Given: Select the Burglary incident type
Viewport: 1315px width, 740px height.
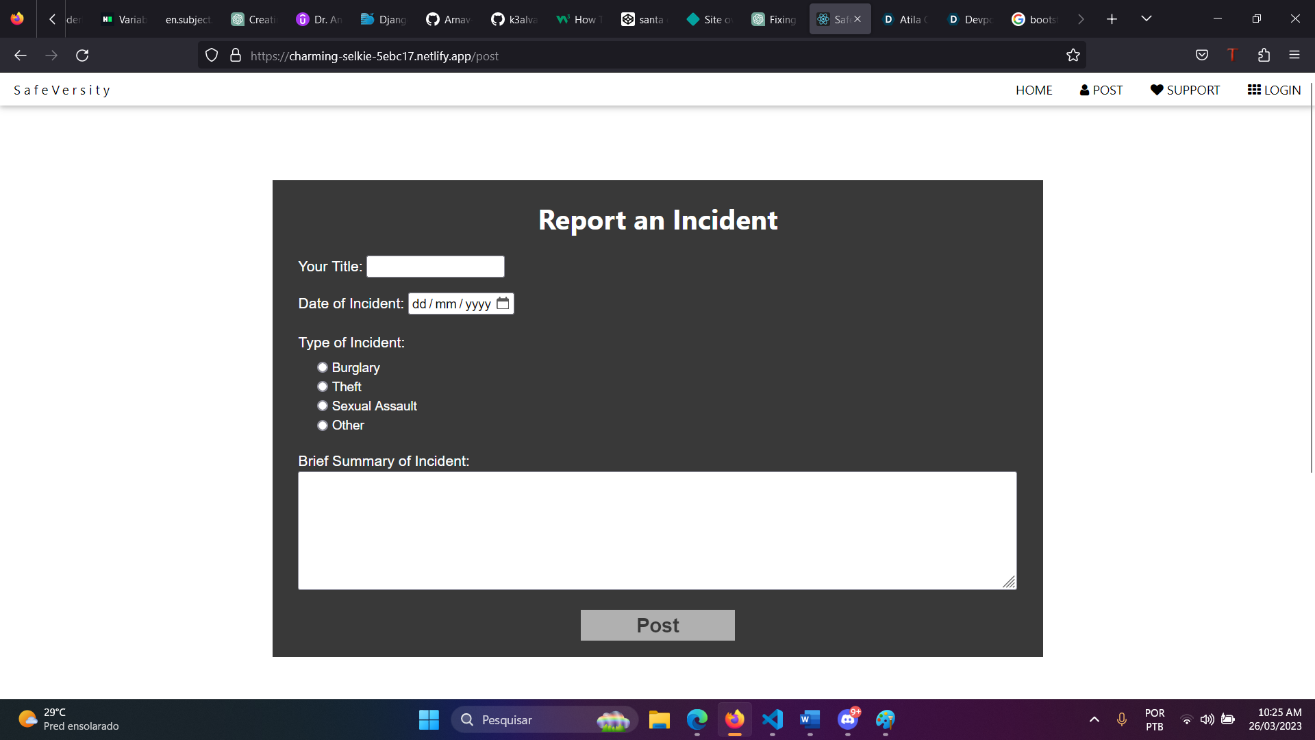Looking at the screenshot, I should pyautogui.click(x=323, y=368).
